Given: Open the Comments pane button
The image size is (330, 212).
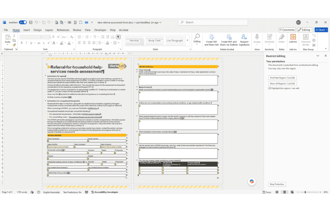Looking at the screenshot, I should (x=287, y=30).
